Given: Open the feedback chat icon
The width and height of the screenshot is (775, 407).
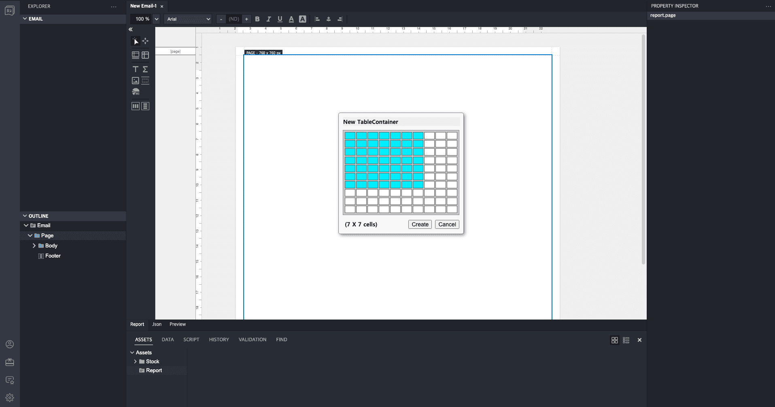Looking at the screenshot, I should (10, 380).
